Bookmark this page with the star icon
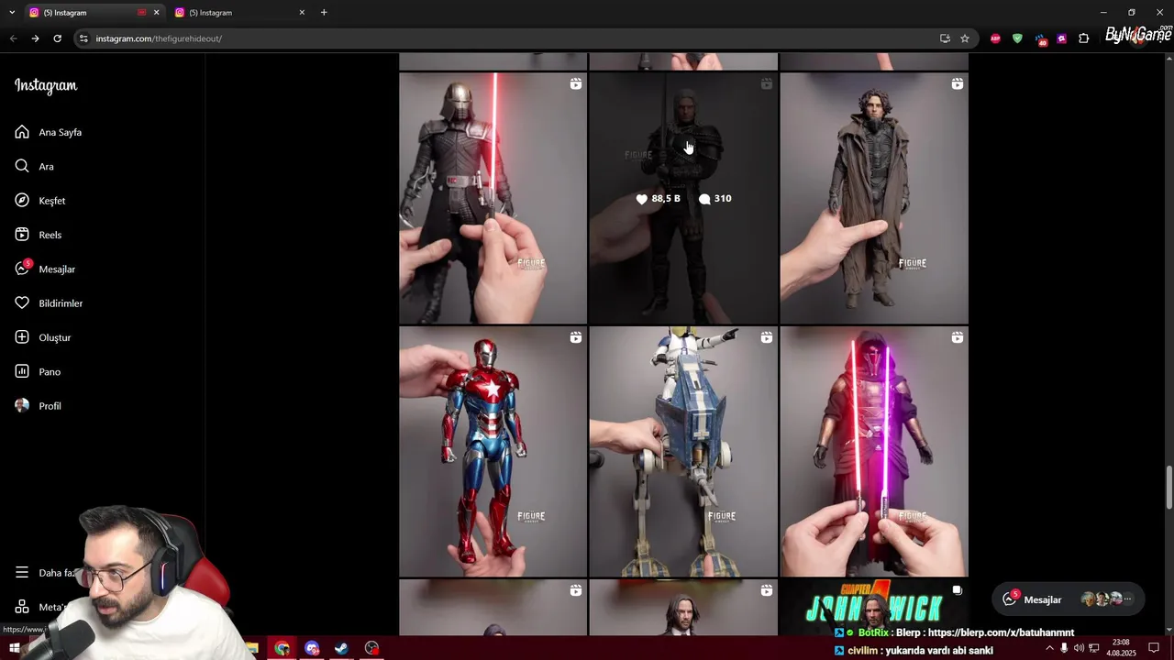This screenshot has height=660, width=1174. (x=965, y=38)
